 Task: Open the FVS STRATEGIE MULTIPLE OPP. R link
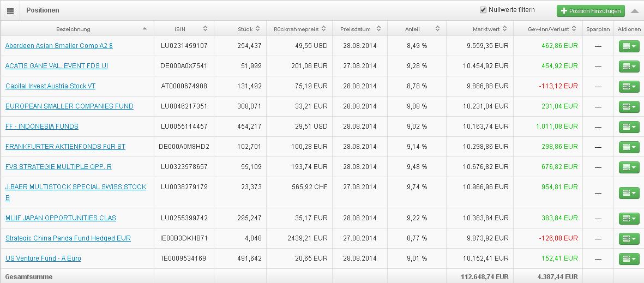pos(58,167)
